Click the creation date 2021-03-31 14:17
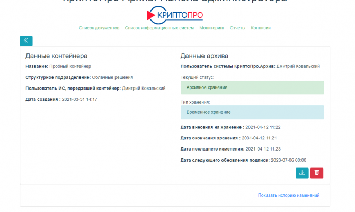Screen dimensions: 355x212 click(79, 99)
